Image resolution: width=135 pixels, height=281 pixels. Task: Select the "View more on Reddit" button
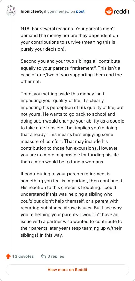[67, 270]
